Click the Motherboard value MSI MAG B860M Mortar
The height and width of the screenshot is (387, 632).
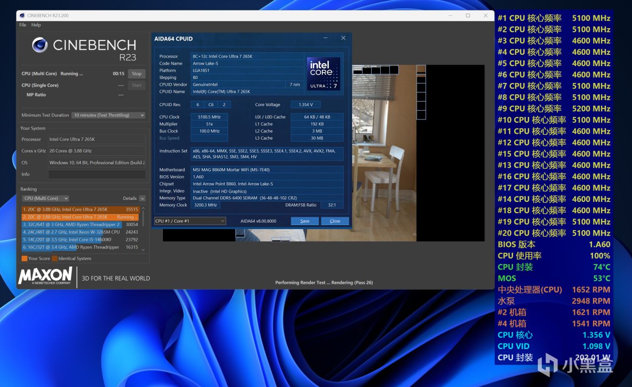267,170
